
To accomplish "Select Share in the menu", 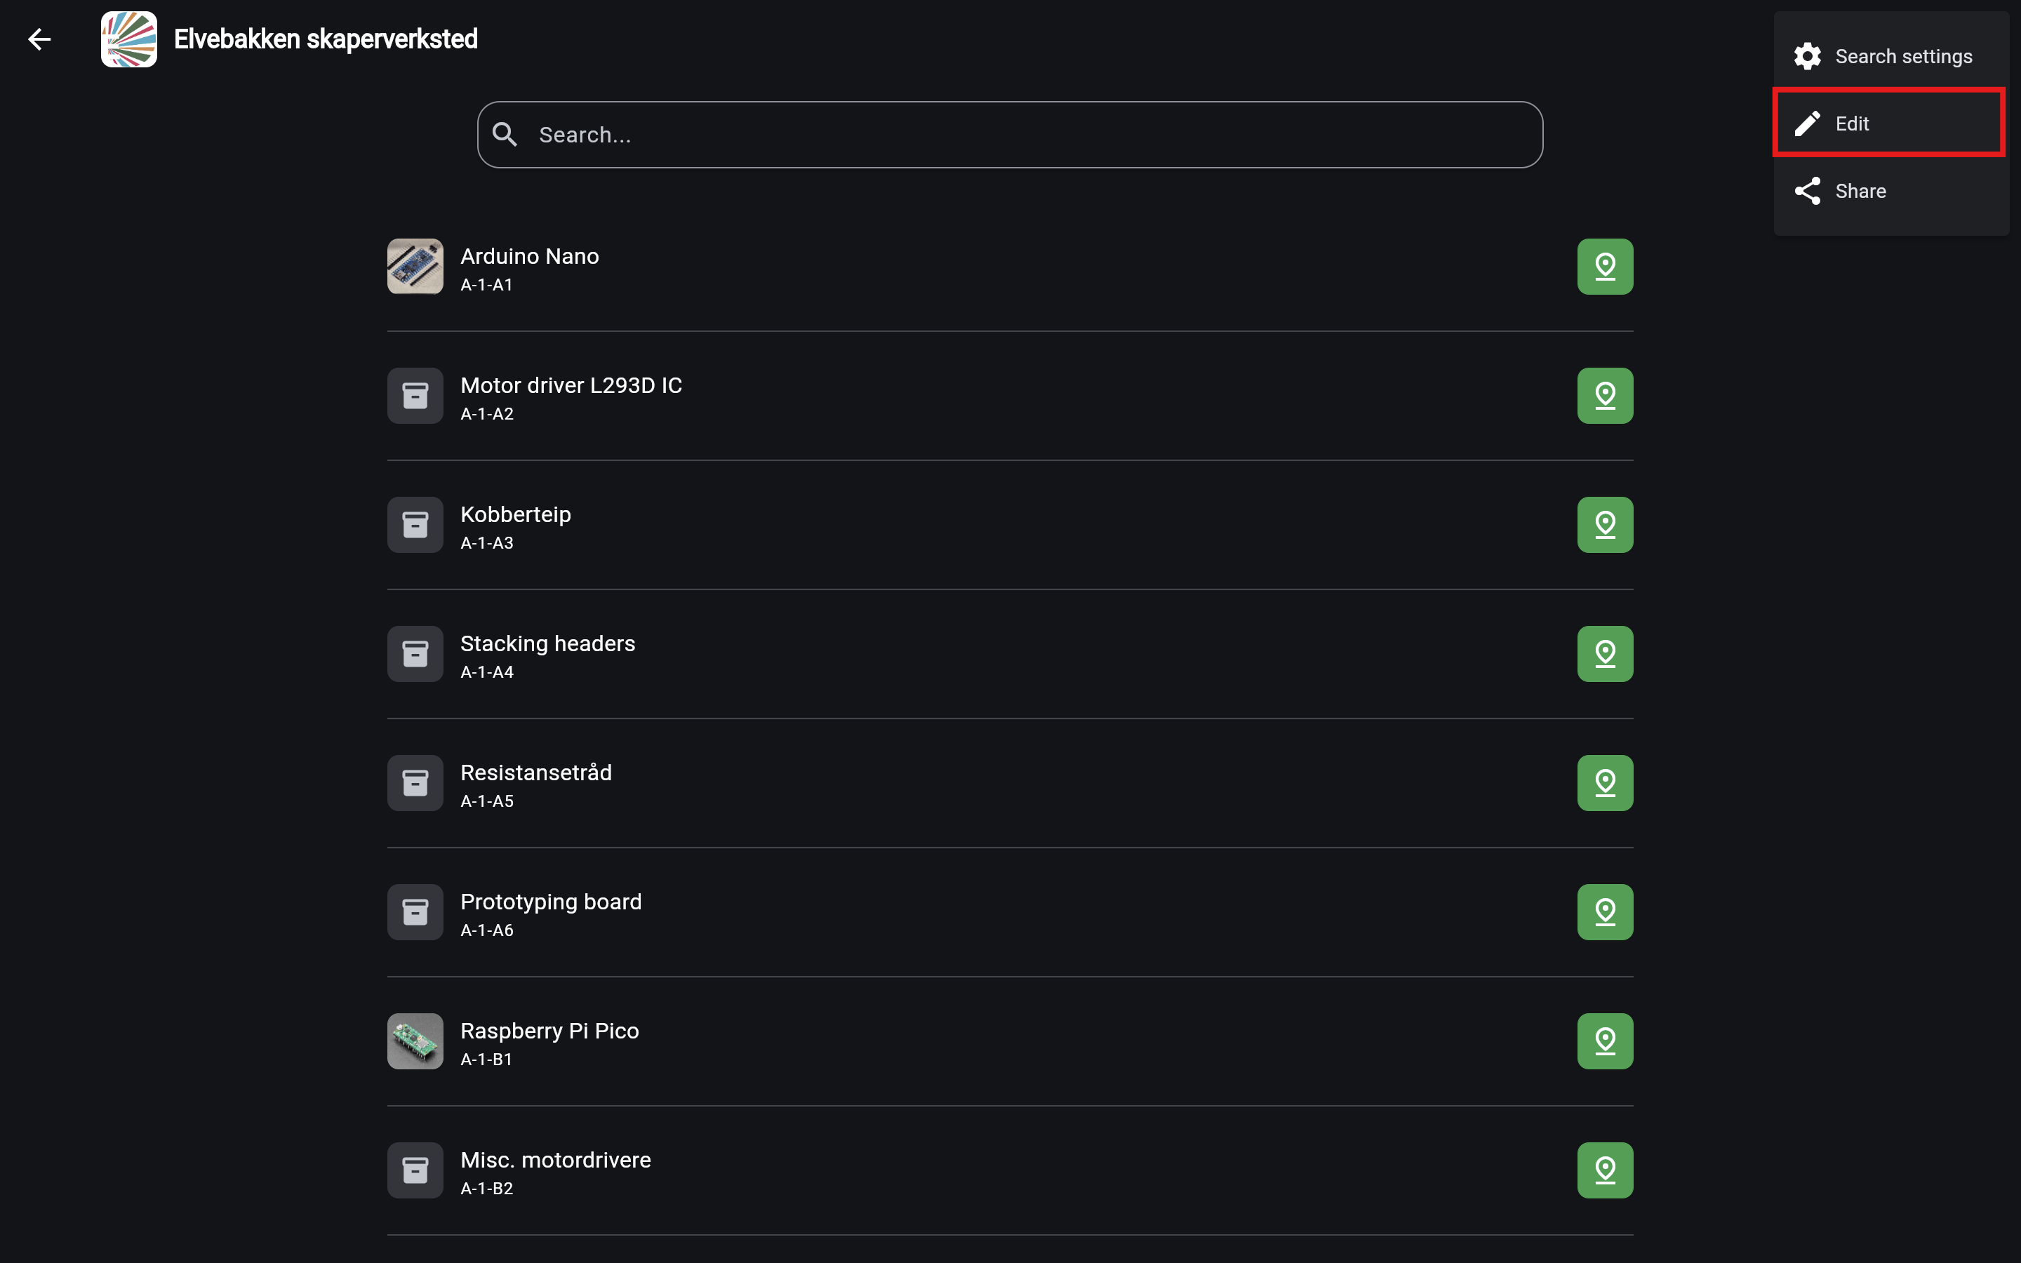I will (x=1890, y=190).
